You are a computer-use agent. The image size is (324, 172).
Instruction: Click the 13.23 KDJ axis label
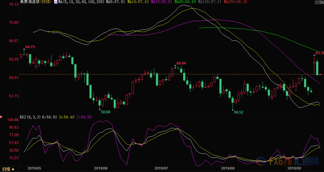pos(13,158)
